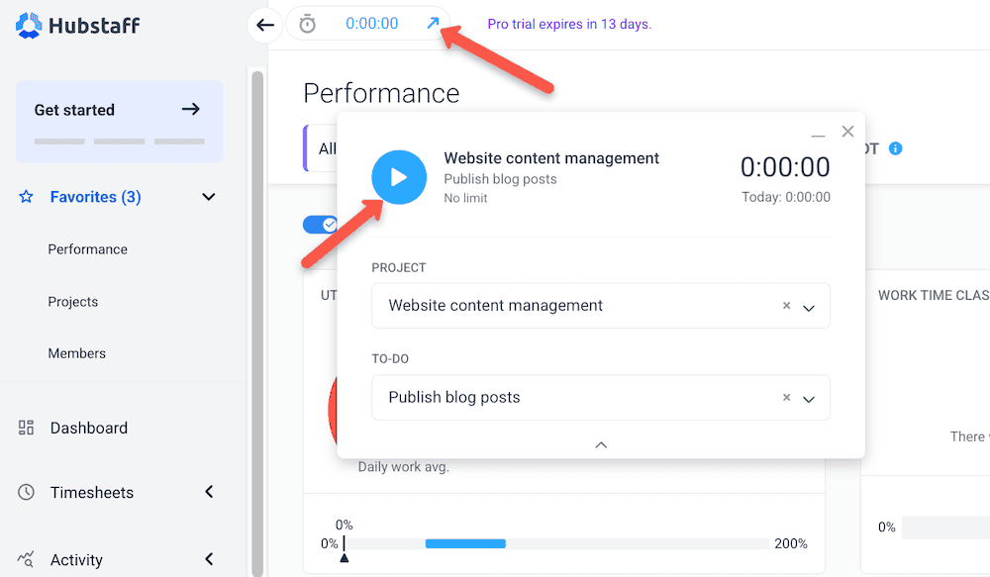Click the 'Today: 0:00:00' text
This screenshot has height=577, width=990.
coord(786,197)
